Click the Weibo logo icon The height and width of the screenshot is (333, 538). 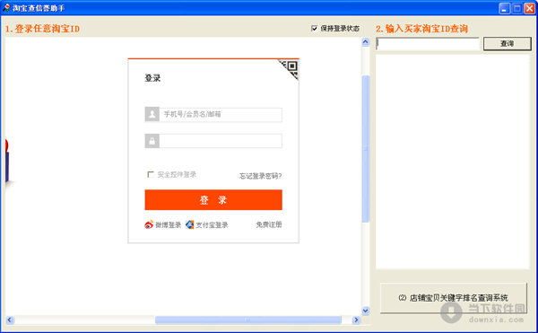(x=149, y=224)
